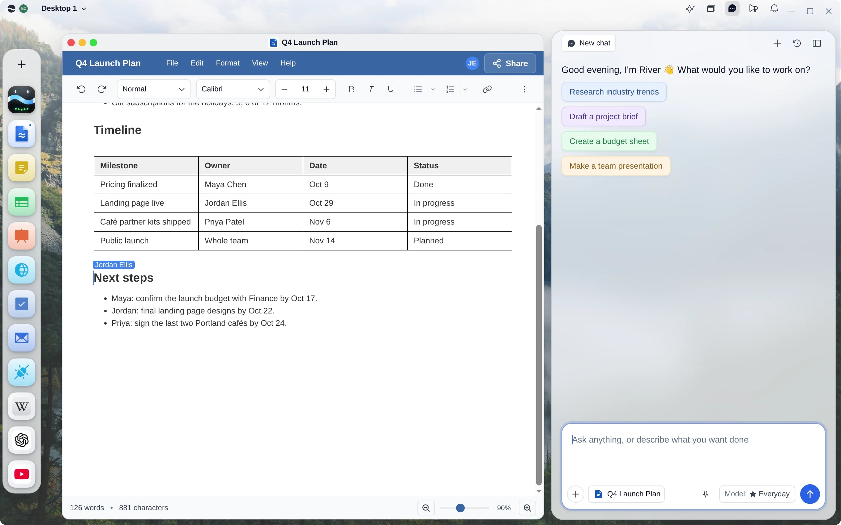Viewport: 841px width, 525px height.
Task: Apply bulleted list formatting
Action: pos(418,89)
